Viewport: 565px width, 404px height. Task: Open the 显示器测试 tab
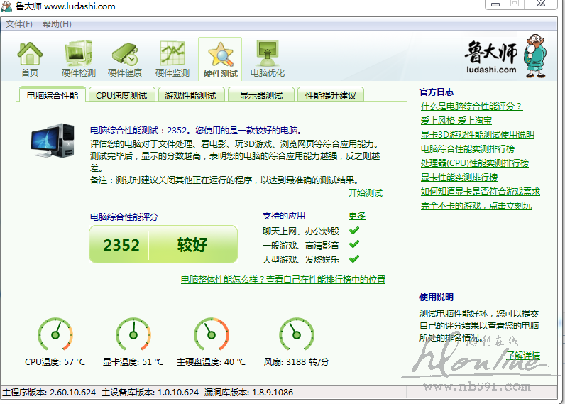[x=261, y=95]
